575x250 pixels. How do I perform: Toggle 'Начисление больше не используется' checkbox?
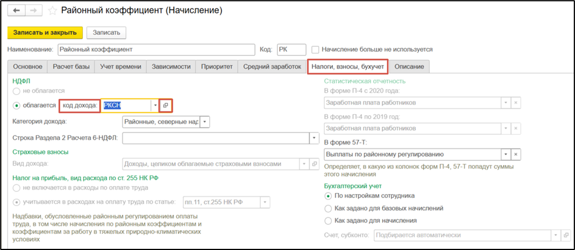click(315, 50)
